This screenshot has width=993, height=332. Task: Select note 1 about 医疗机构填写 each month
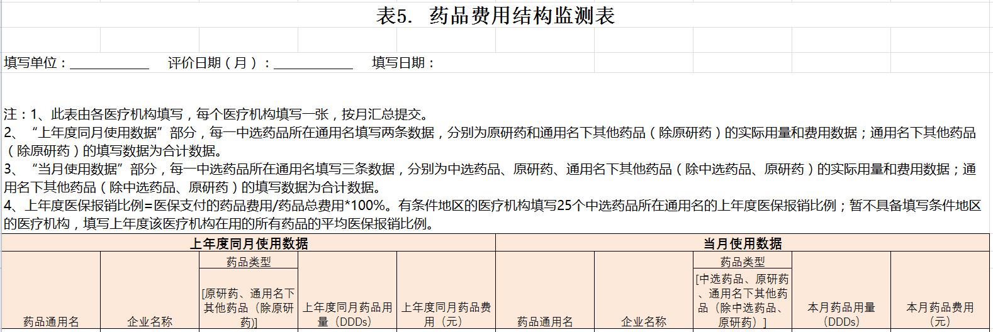(216, 114)
